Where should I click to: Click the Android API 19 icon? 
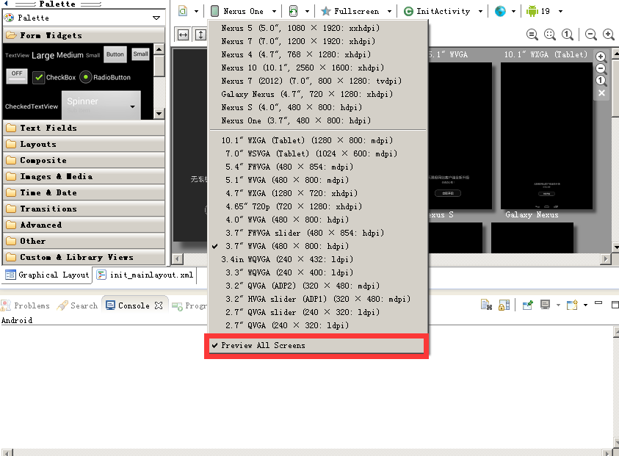pos(538,11)
